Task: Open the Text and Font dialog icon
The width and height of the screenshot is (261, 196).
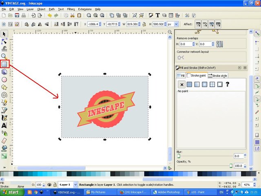Action: (157, 16)
